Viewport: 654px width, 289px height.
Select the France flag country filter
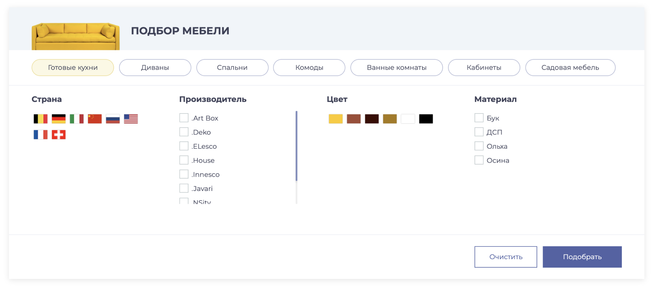(40, 135)
